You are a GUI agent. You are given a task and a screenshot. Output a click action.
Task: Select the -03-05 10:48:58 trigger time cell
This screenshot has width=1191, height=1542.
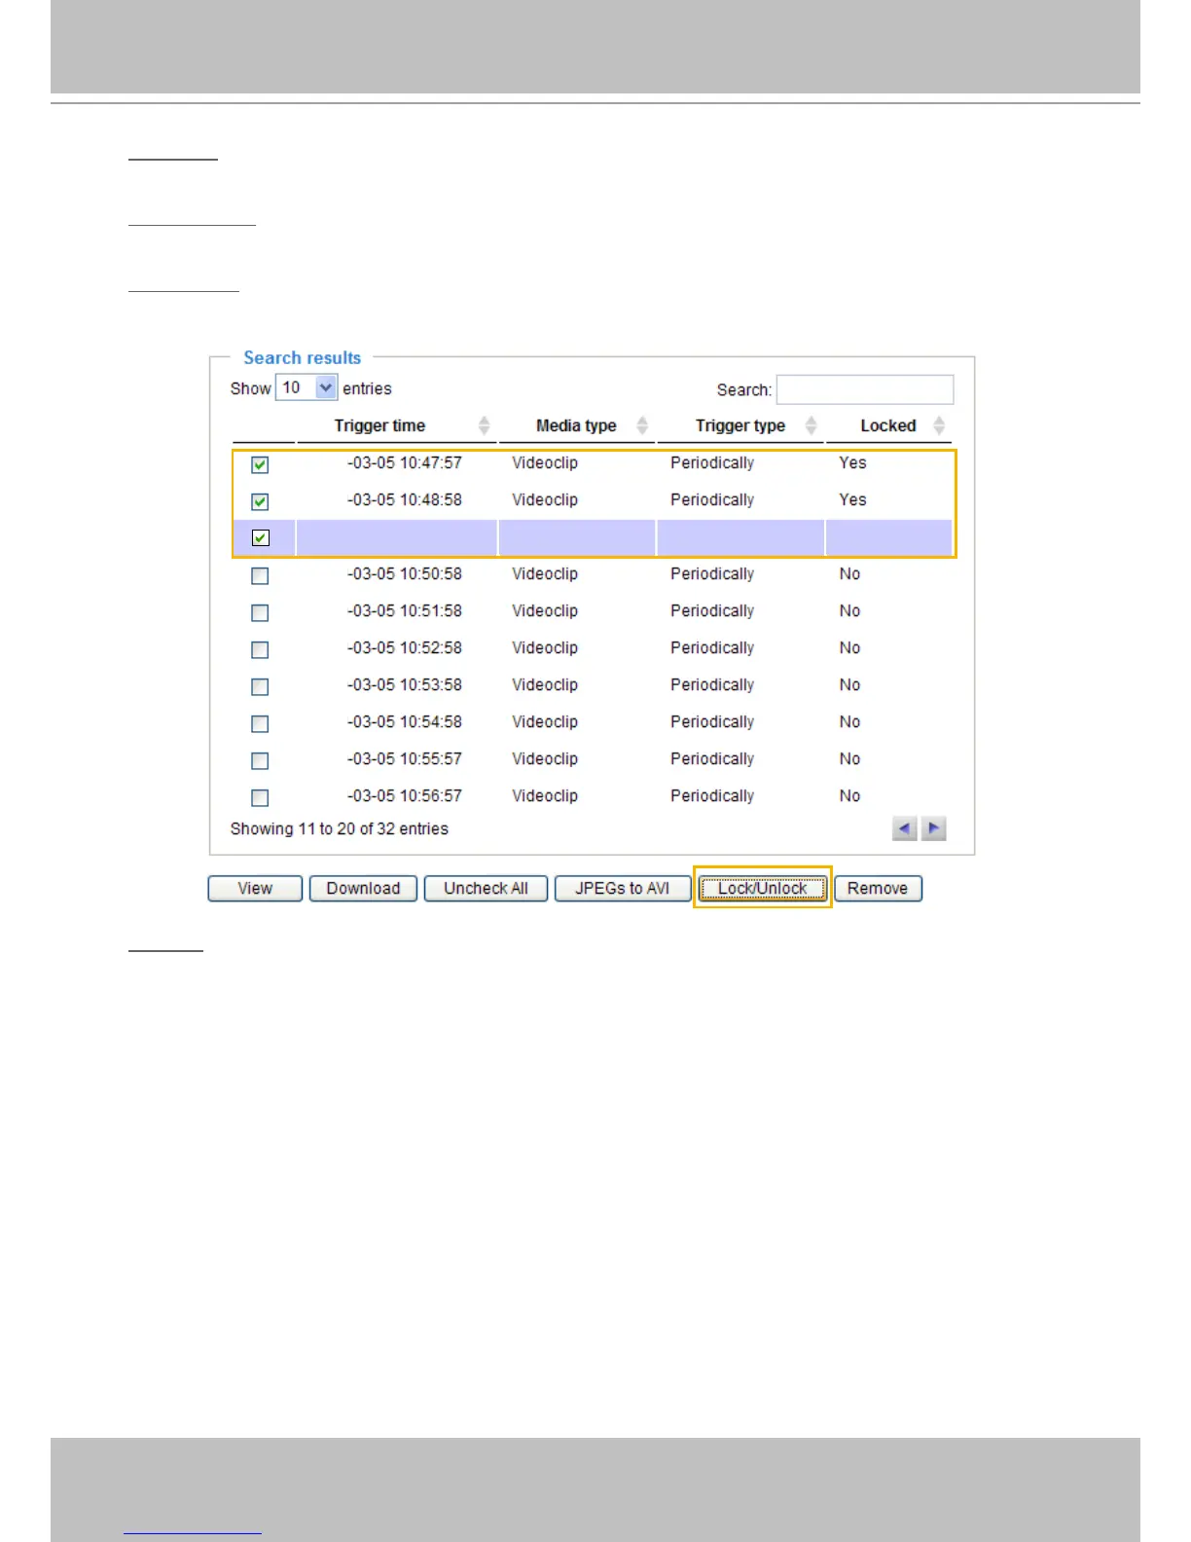pyautogui.click(x=405, y=499)
